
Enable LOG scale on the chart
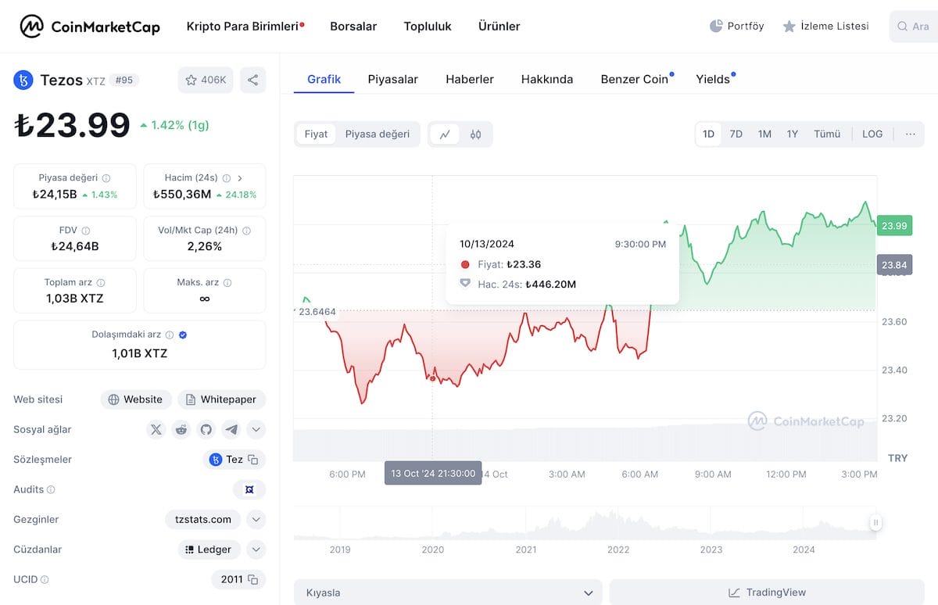(x=872, y=134)
